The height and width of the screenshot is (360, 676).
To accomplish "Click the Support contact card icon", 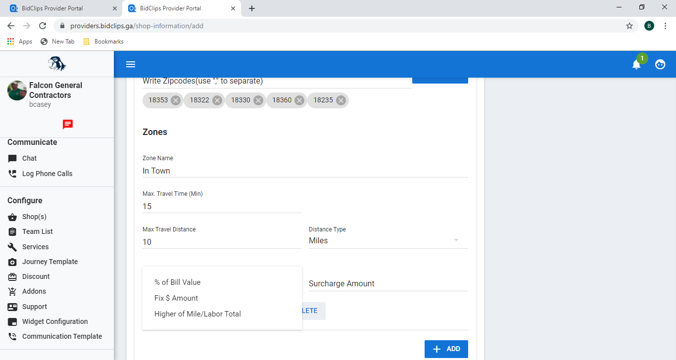I will pyautogui.click(x=12, y=307).
